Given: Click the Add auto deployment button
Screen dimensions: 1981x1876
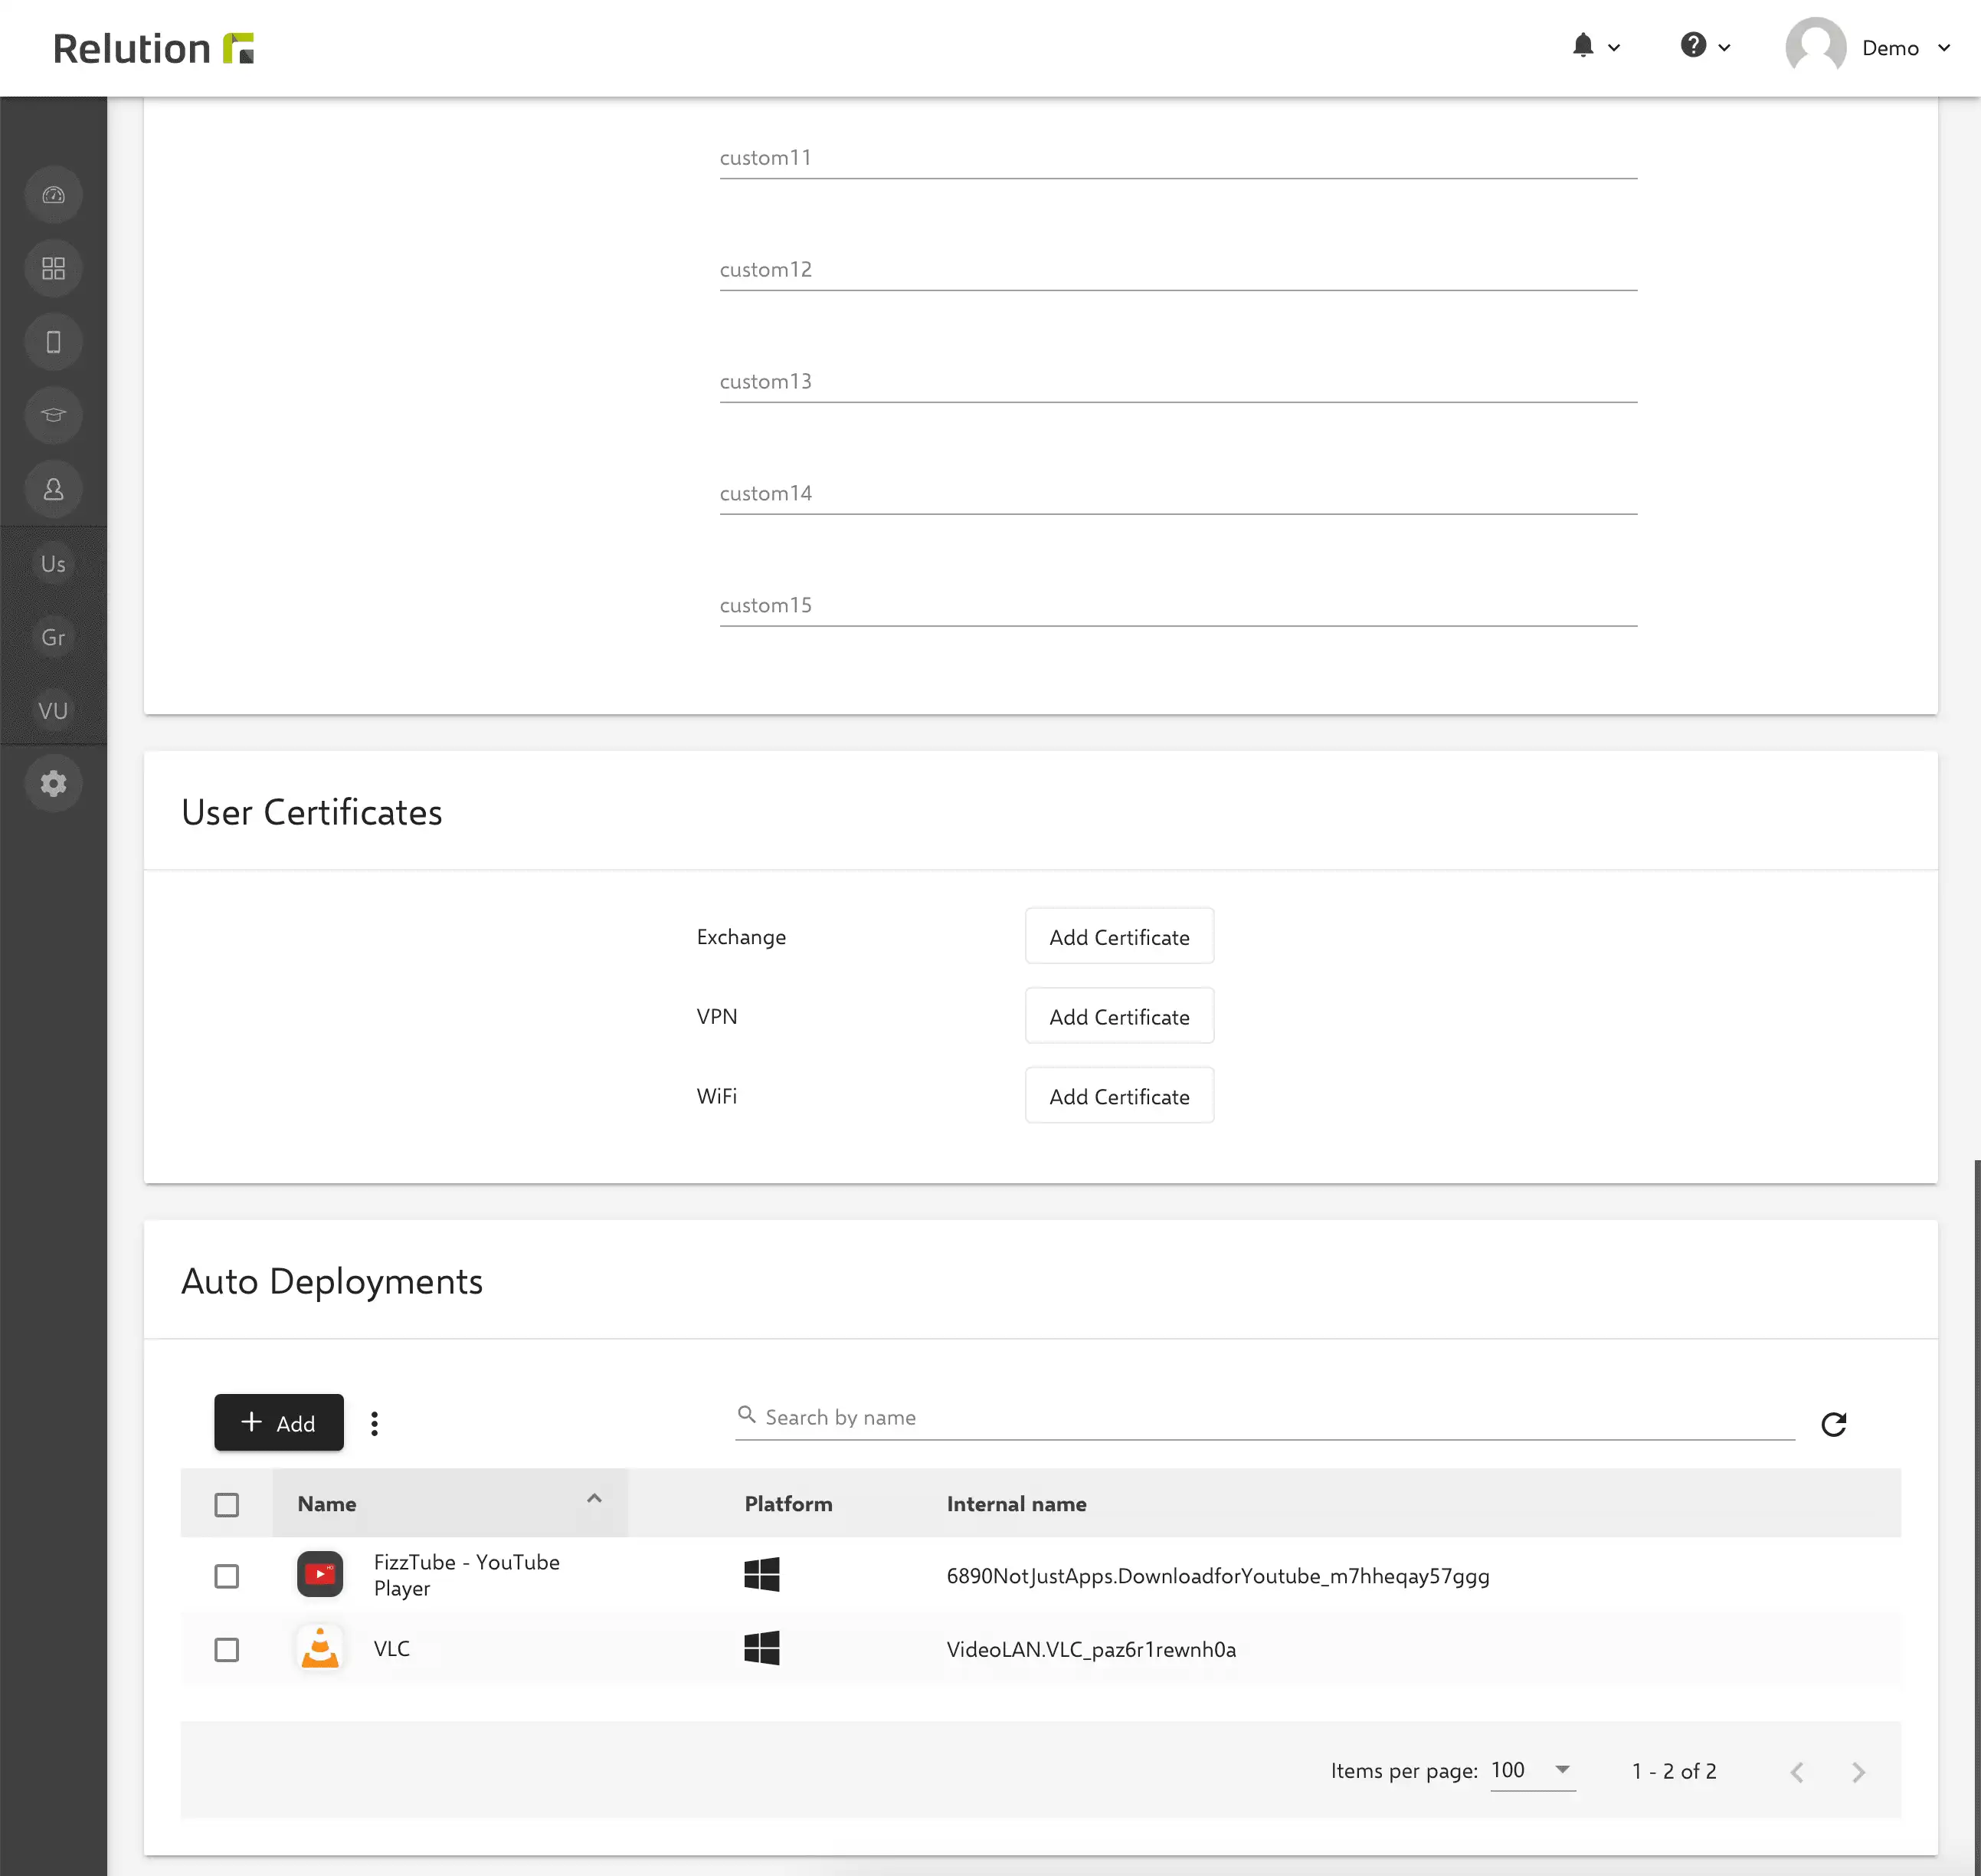Looking at the screenshot, I should point(278,1423).
